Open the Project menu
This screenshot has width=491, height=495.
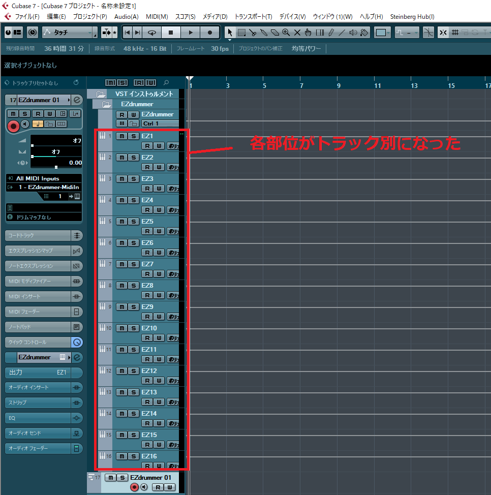pyautogui.click(x=90, y=17)
